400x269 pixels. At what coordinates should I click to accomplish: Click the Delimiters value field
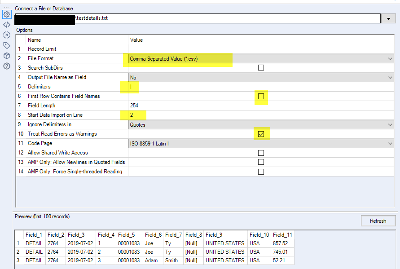pos(261,87)
